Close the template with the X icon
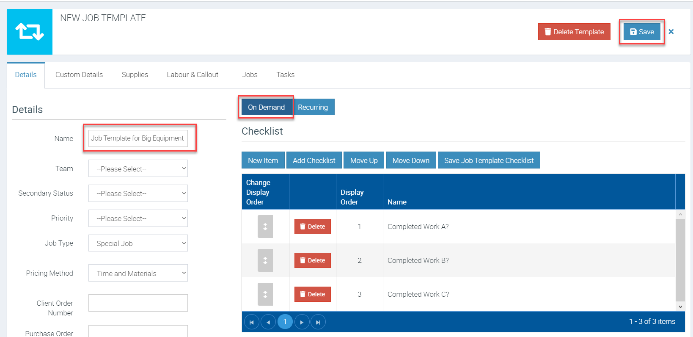 [x=671, y=32]
